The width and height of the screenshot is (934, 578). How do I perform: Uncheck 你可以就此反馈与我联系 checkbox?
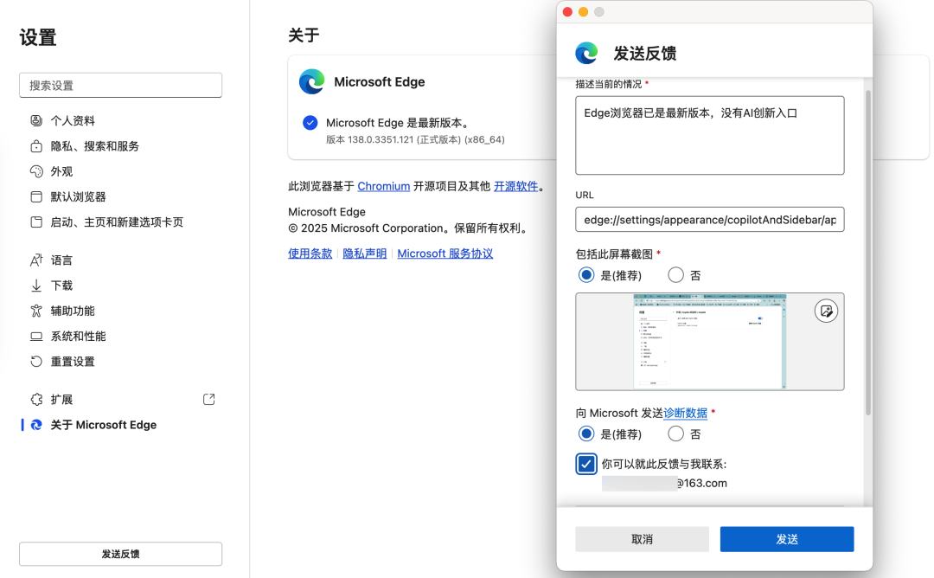[586, 464]
